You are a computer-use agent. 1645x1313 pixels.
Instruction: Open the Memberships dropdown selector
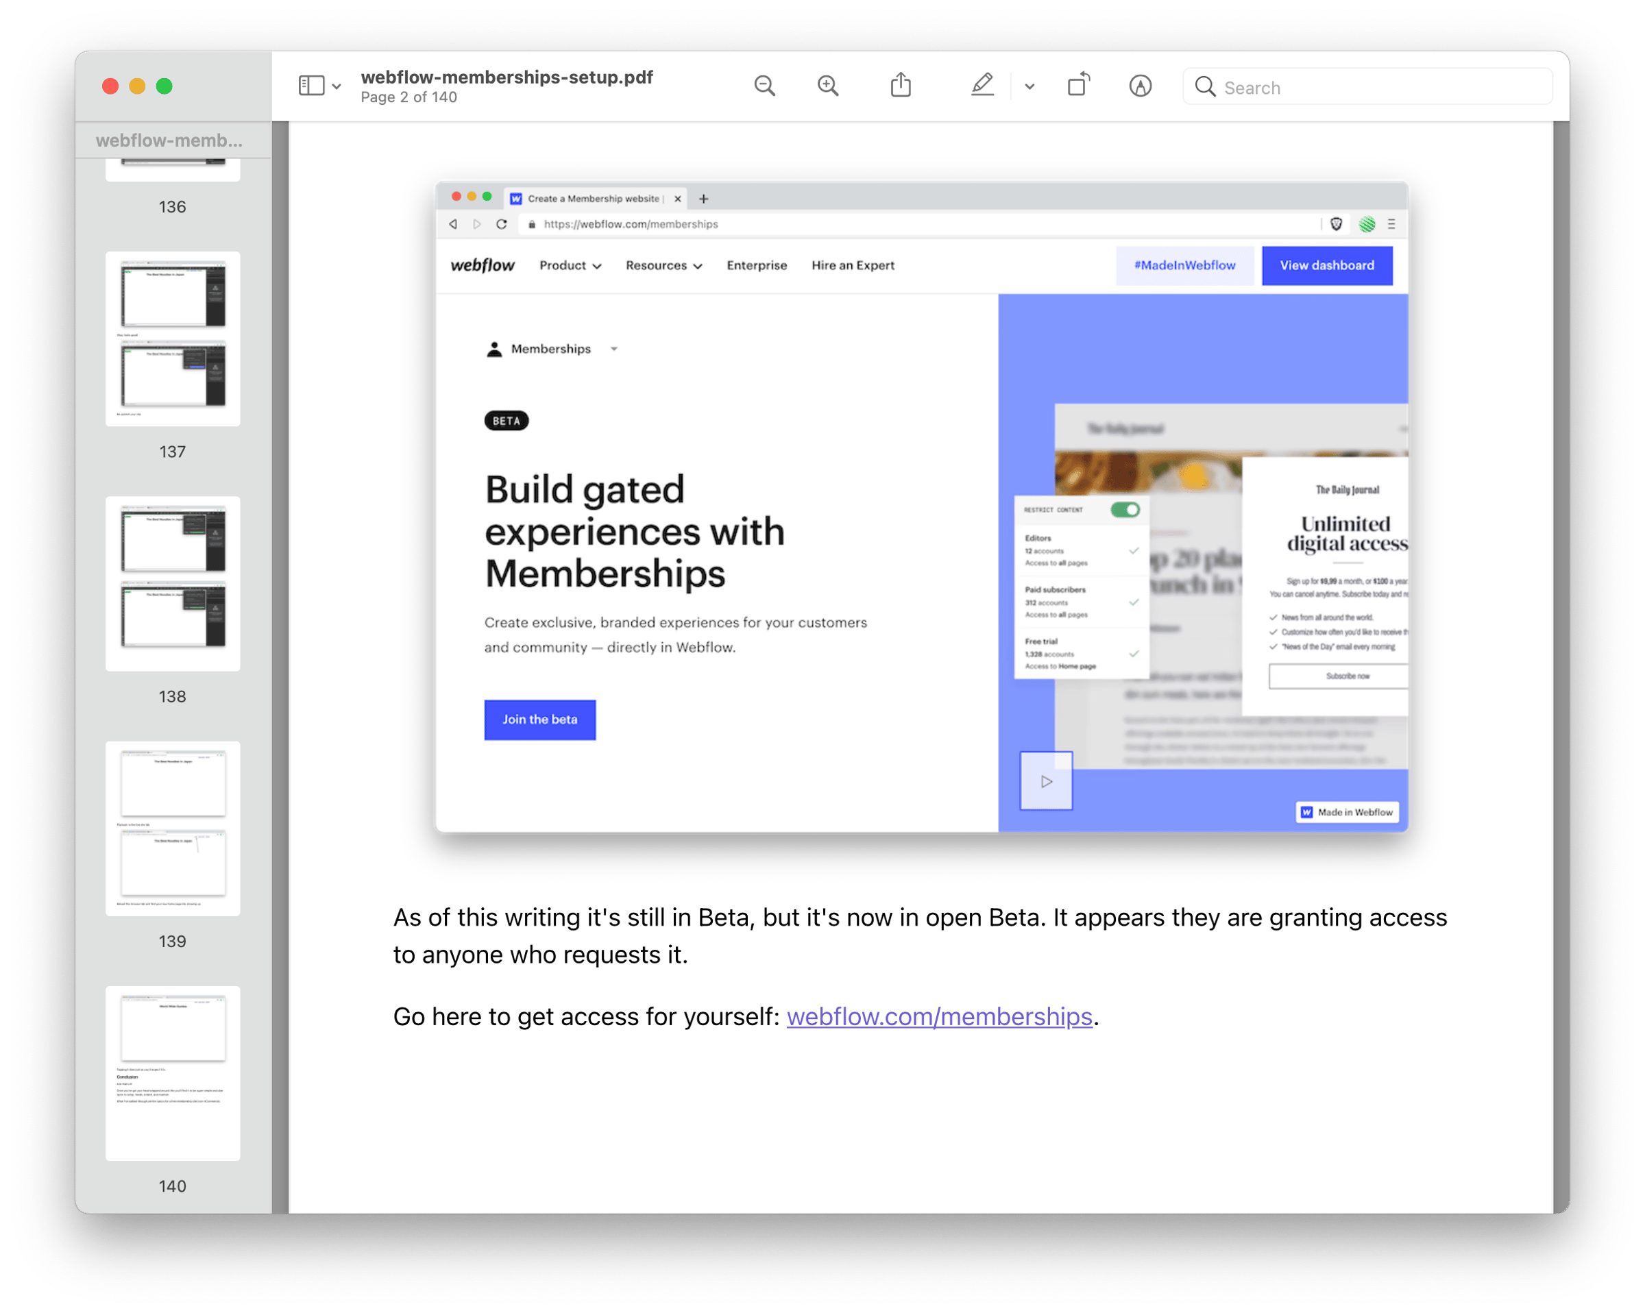point(552,349)
